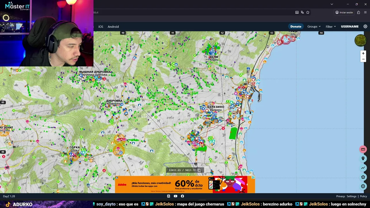This screenshot has height=208, width=370.
Task: Click the Khelm town label
Action: (x=214, y=58)
